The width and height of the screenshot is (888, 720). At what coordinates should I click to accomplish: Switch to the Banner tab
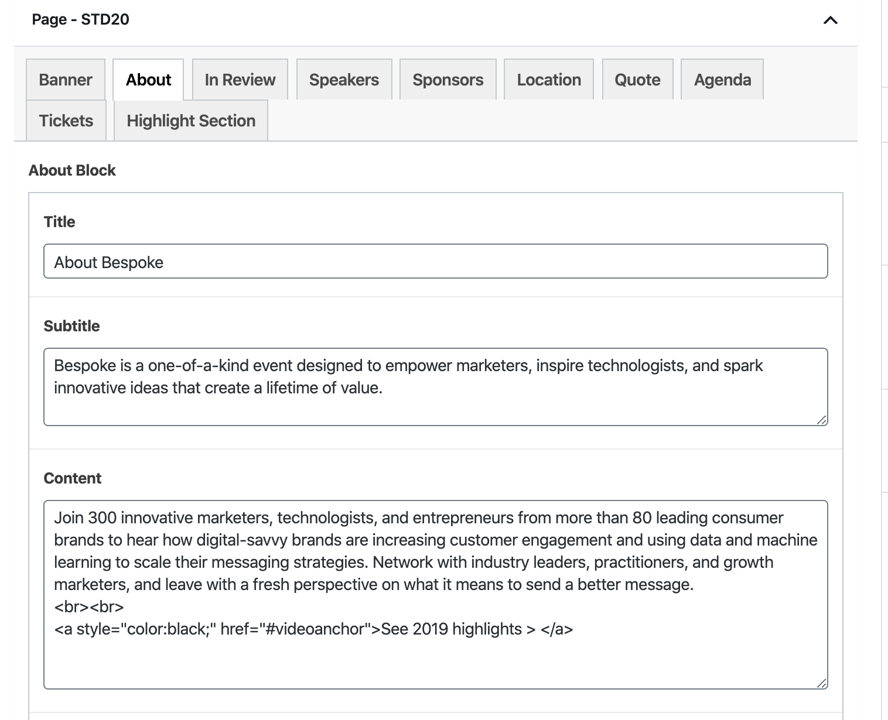(x=66, y=80)
